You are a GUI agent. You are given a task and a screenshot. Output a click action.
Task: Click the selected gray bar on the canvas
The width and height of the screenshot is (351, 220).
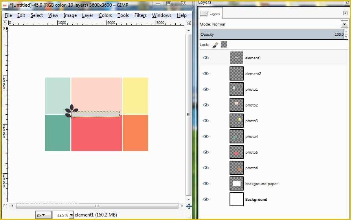[x=96, y=114]
